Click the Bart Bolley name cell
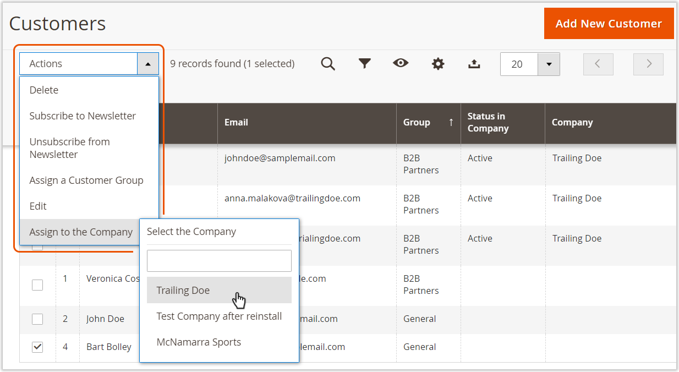The height and width of the screenshot is (372, 679). (109, 347)
